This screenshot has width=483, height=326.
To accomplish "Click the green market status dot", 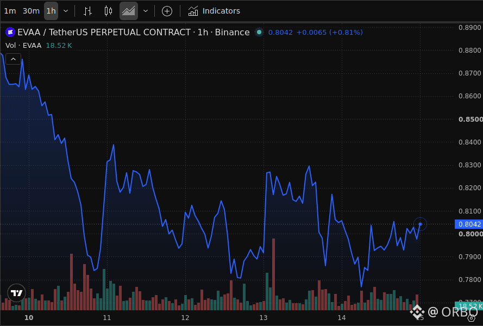I will click(259, 32).
